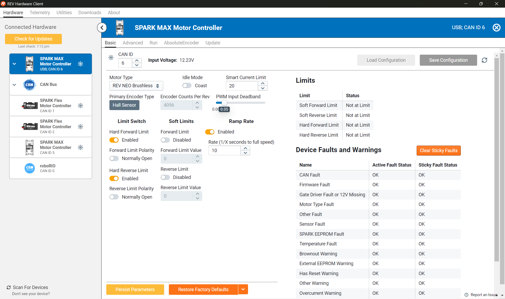
Task: Click the Smart Current Limit input field
Action: pyautogui.click(x=242, y=86)
